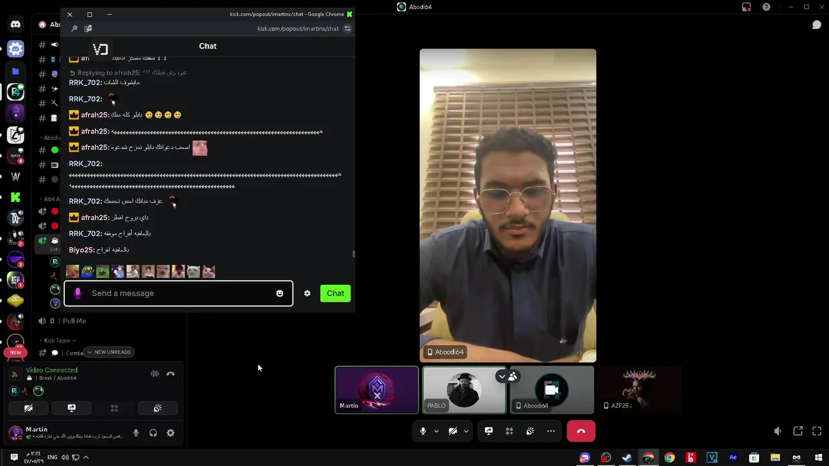Select the Aboodi64 camera tile
The width and height of the screenshot is (829, 466).
pyautogui.click(x=552, y=390)
